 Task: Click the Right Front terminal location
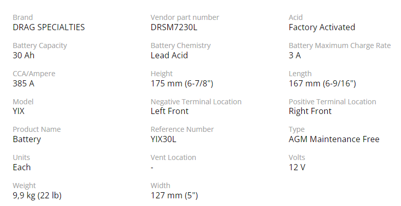point(310,111)
